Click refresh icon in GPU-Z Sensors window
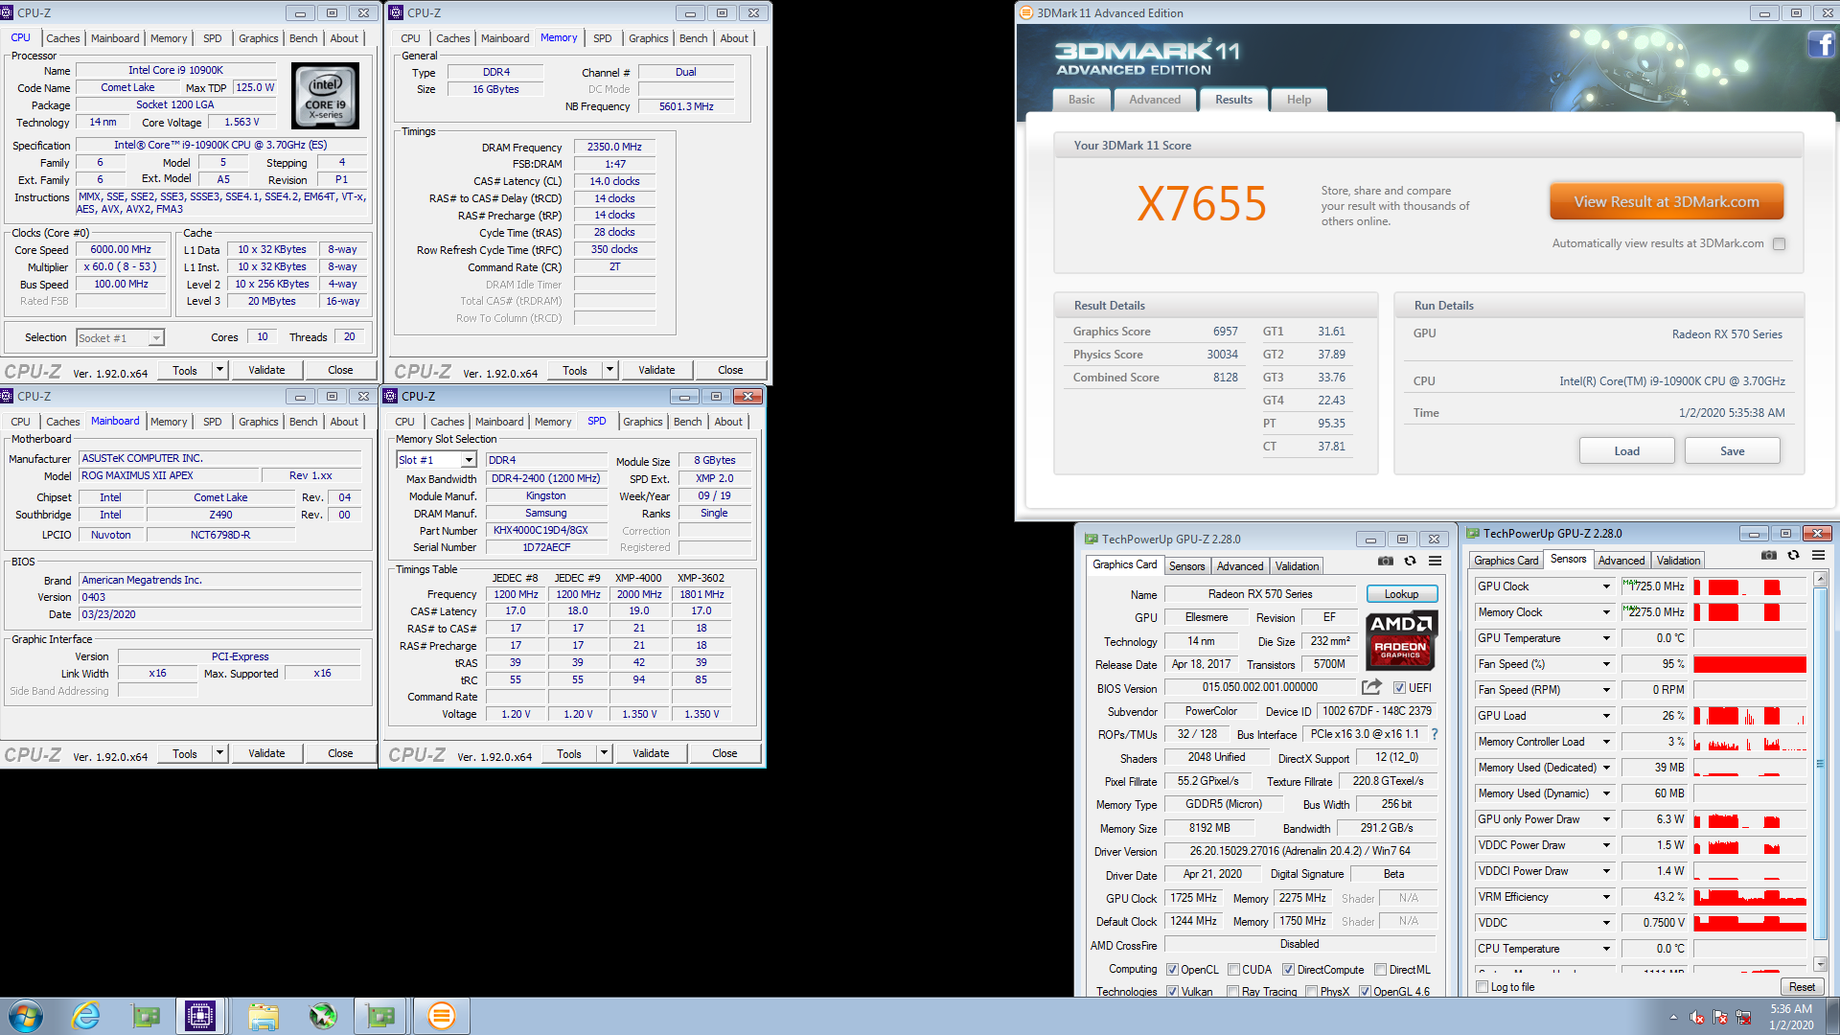This screenshot has height=1035, width=1840. tap(1793, 556)
